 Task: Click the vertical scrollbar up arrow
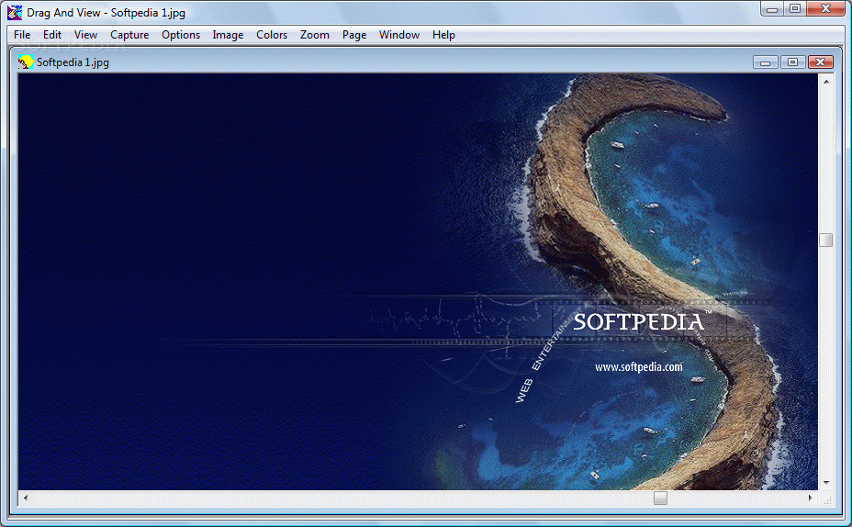[826, 82]
